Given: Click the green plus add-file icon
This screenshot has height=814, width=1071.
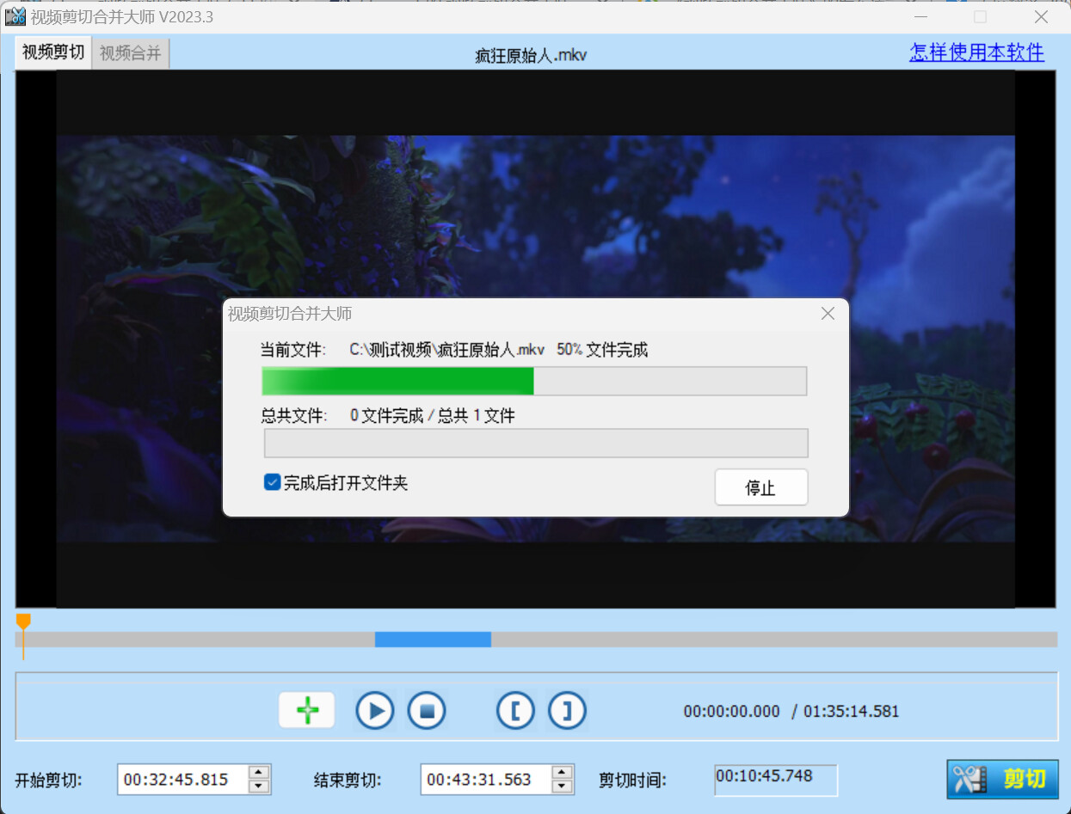Looking at the screenshot, I should (x=307, y=710).
